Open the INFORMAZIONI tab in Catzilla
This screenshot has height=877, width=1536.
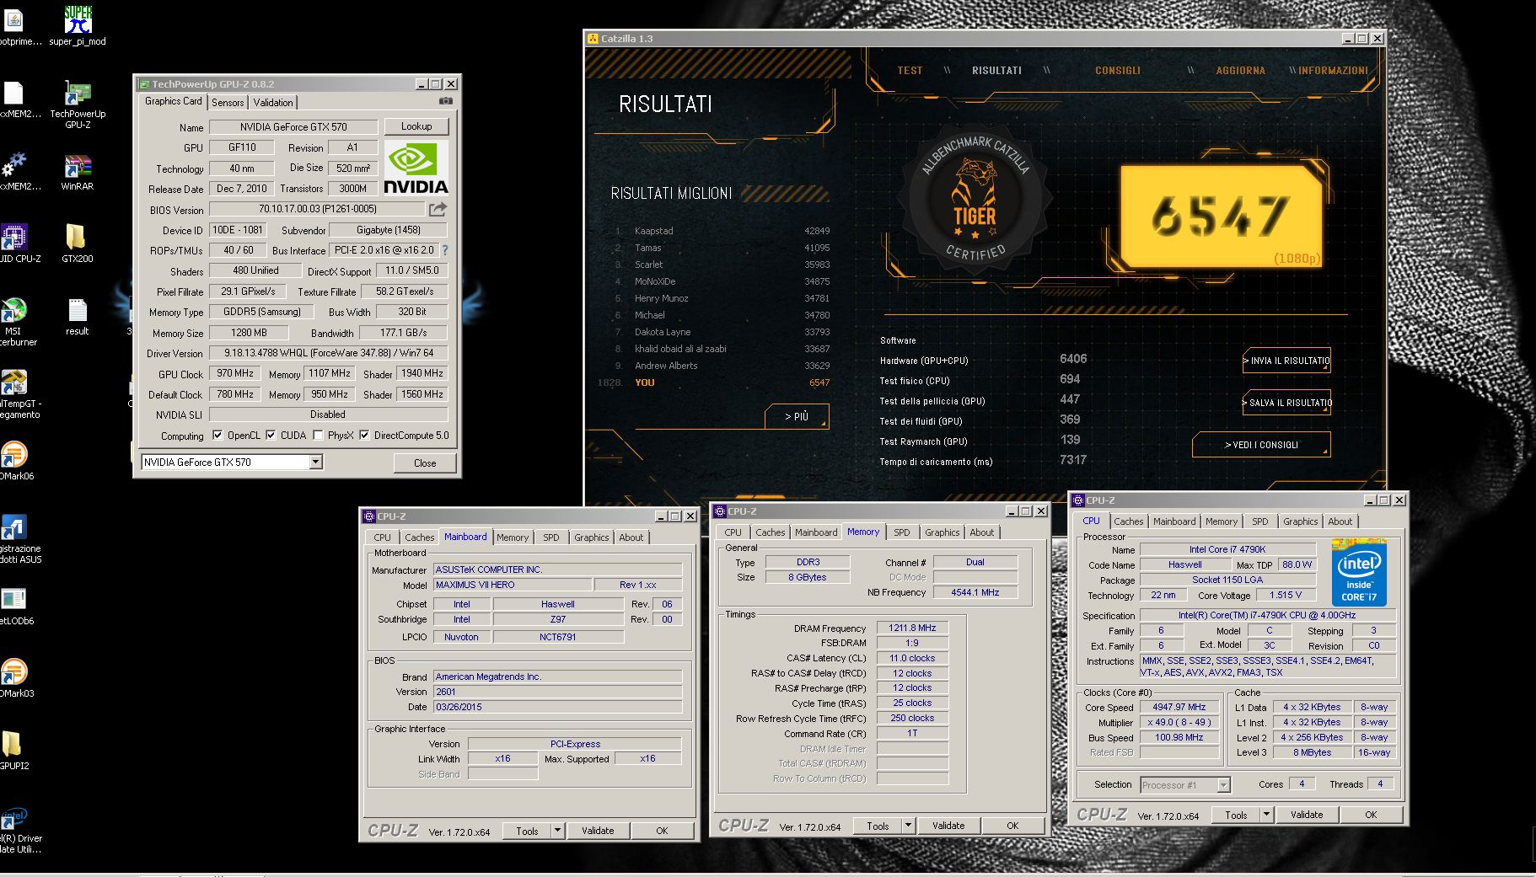[1333, 71]
